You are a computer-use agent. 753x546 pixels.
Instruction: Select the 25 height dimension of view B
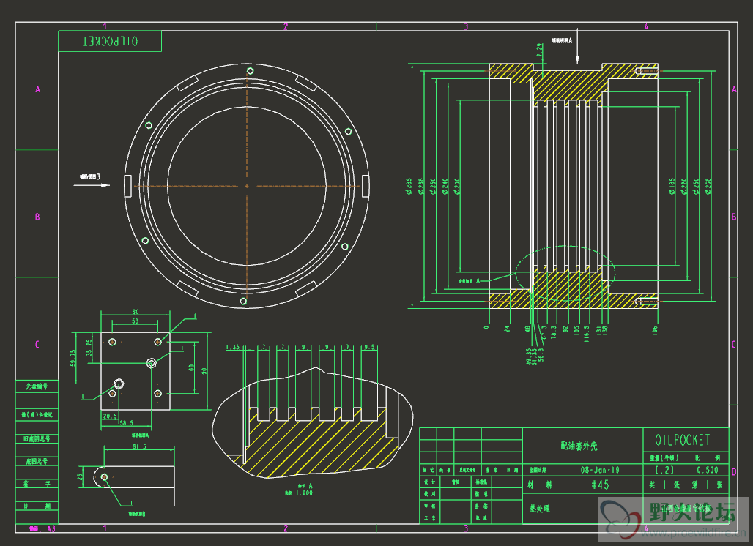80,477
